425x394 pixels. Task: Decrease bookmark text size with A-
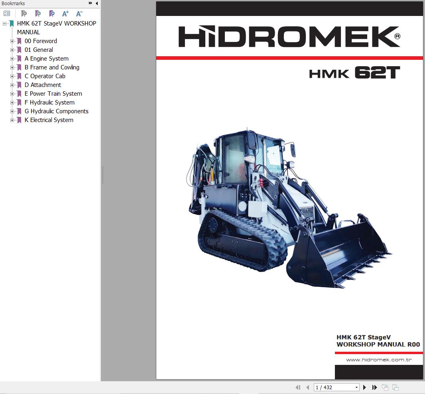79,14
